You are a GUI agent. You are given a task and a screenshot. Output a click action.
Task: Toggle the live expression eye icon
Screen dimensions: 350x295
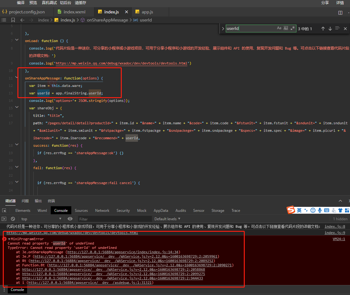coord(70,219)
